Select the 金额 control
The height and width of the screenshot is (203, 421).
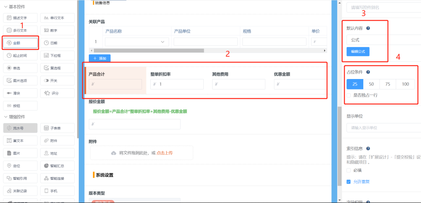coord(20,43)
